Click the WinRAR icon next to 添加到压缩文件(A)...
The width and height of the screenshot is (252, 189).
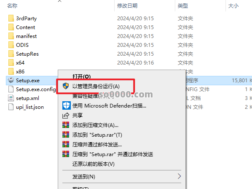click(66, 125)
